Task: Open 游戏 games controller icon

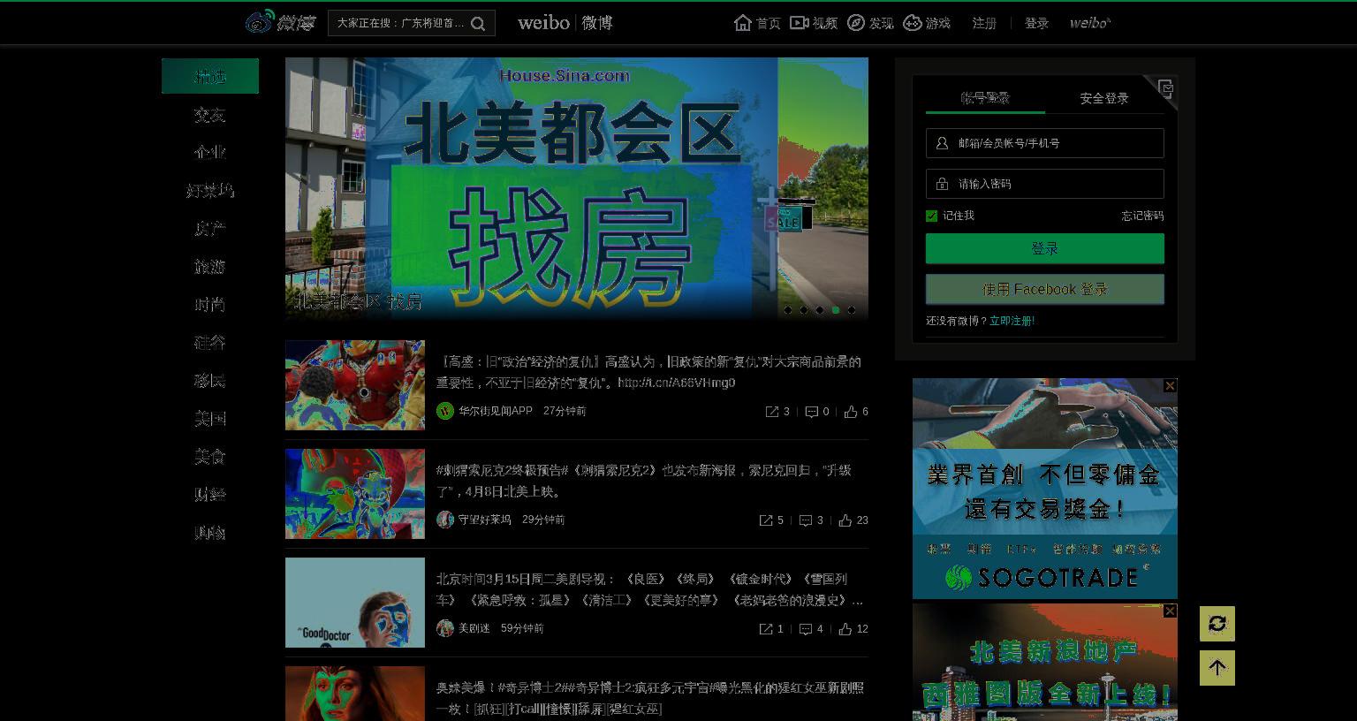Action: 913,23
